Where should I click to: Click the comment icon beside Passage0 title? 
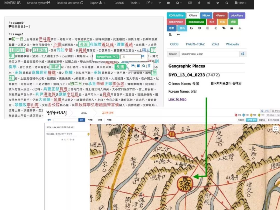point(10,27)
